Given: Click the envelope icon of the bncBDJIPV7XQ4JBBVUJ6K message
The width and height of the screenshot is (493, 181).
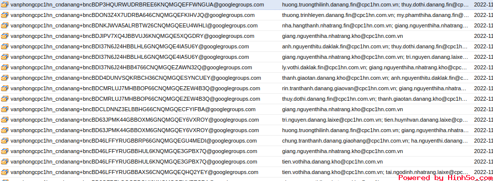Looking at the screenshot, I should 4,36.
